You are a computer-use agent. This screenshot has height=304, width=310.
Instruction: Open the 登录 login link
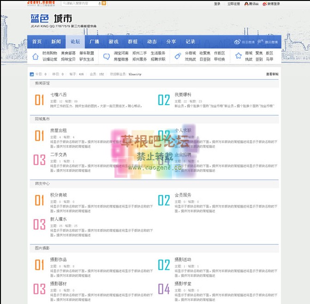217,4
